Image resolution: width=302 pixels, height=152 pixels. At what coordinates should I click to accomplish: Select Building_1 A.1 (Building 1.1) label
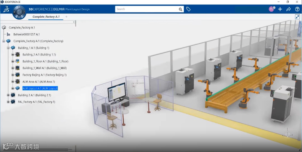[39, 55]
